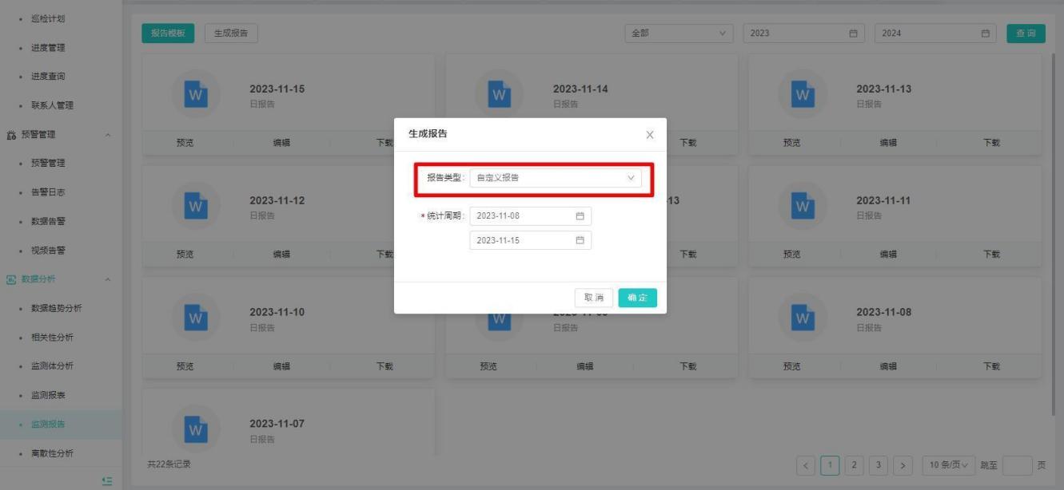
Task: Close the 生成报告 dialog with X
Action: point(650,135)
